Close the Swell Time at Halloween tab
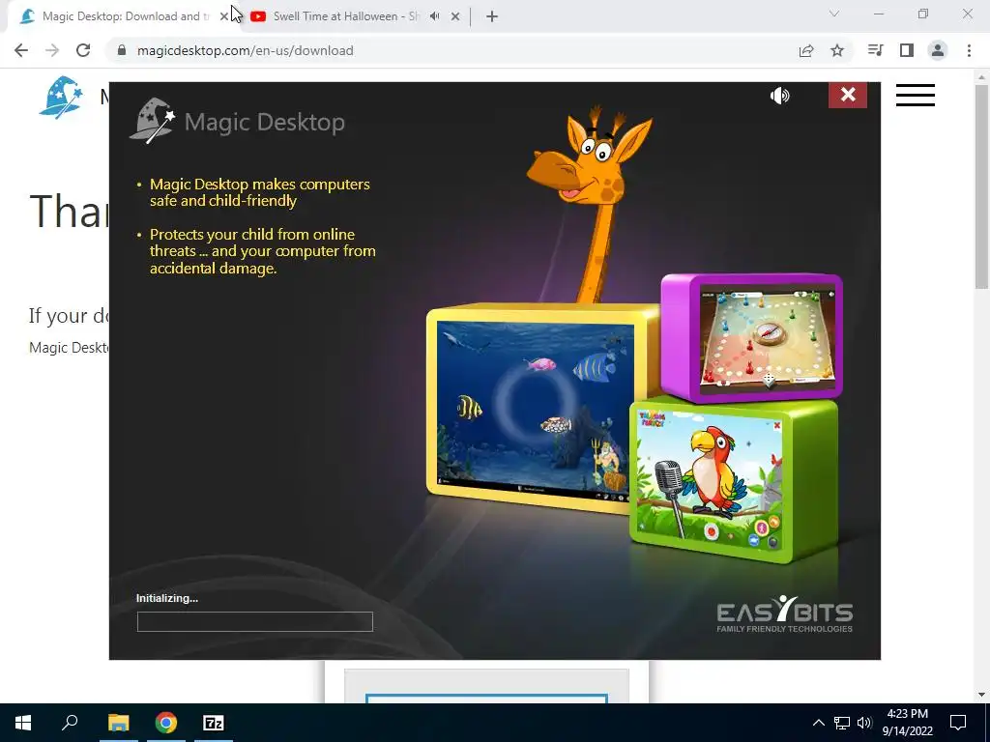 tap(455, 16)
